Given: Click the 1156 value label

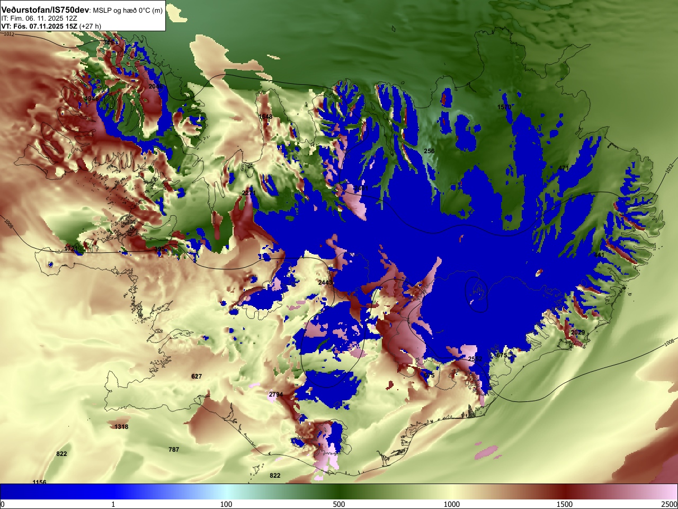Looking at the screenshot, I should [x=40, y=481].
